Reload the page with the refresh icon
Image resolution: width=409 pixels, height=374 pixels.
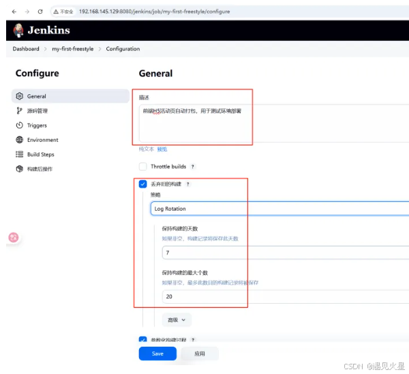tap(40, 12)
